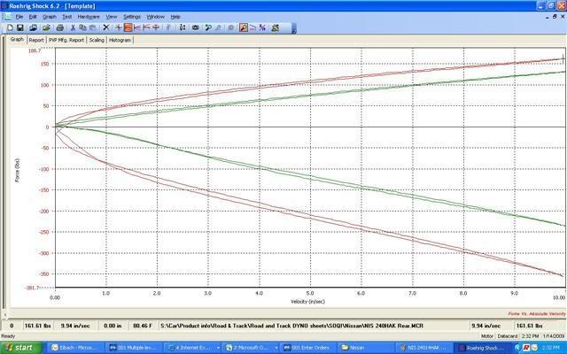Open the Graph menu
The image size is (567, 354).
coord(50,17)
